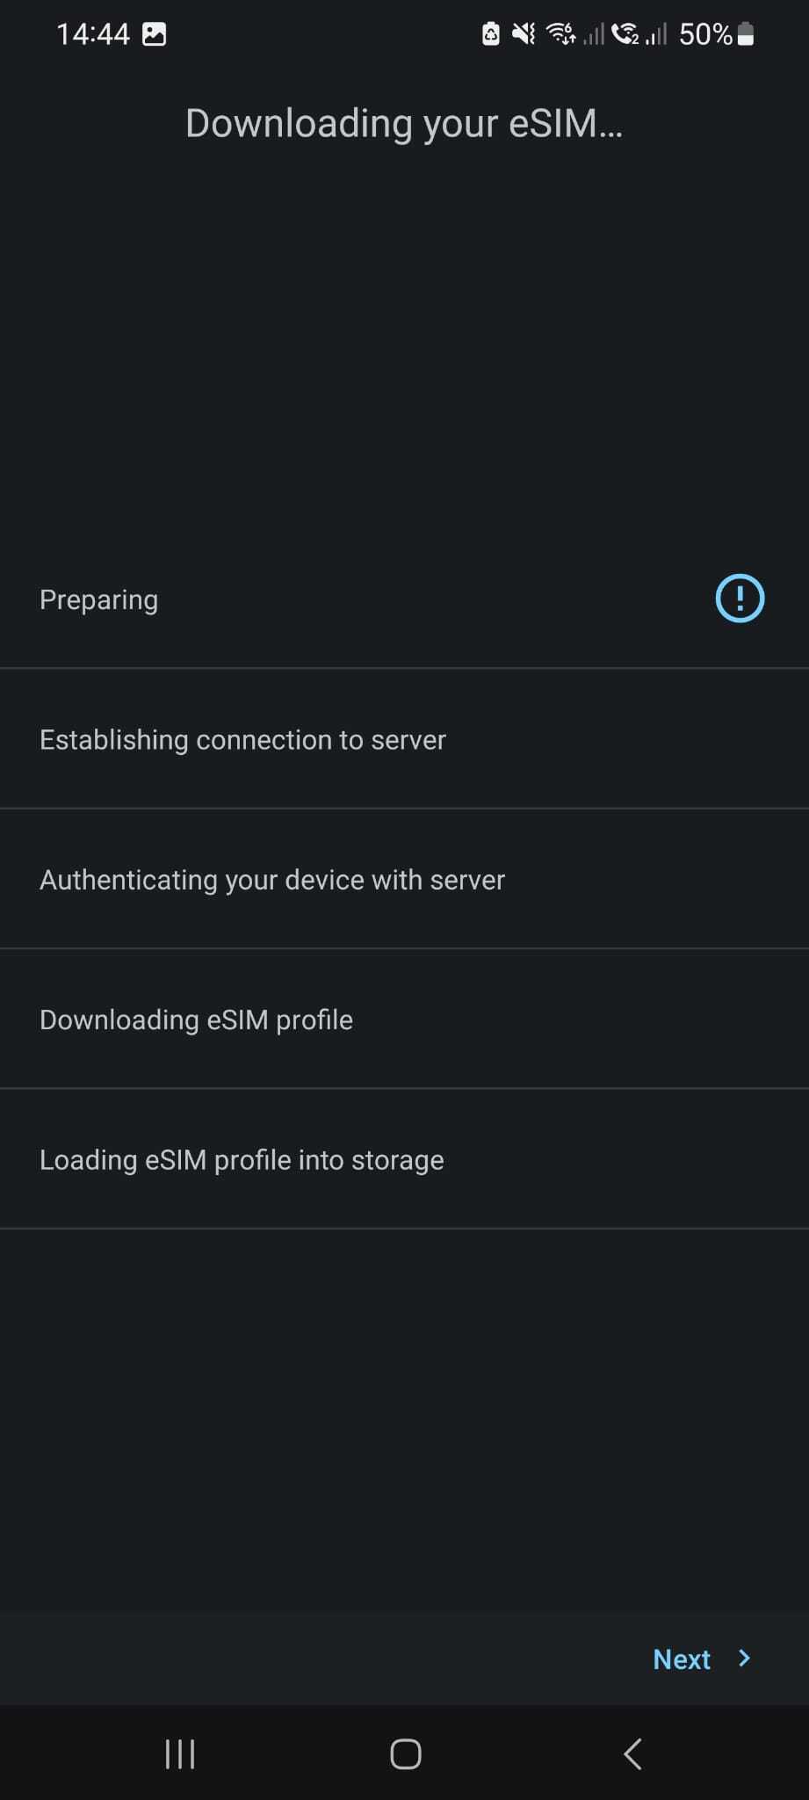Image resolution: width=809 pixels, height=1800 pixels.
Task: Tap the Wi-Fi icon in status bar
Action: tap(560, 34)
